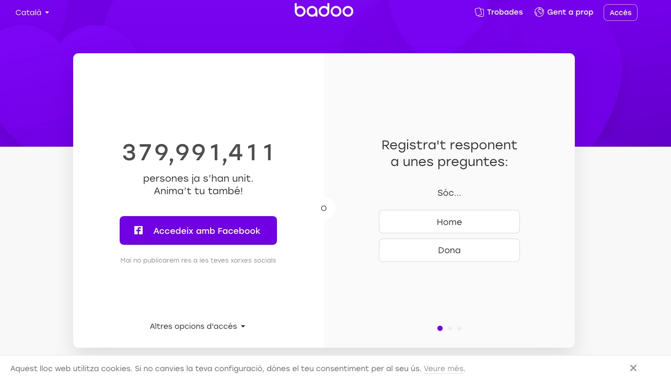Click the badoo logo
This screenshot has width=671, height=380.
tap(323, 10)
